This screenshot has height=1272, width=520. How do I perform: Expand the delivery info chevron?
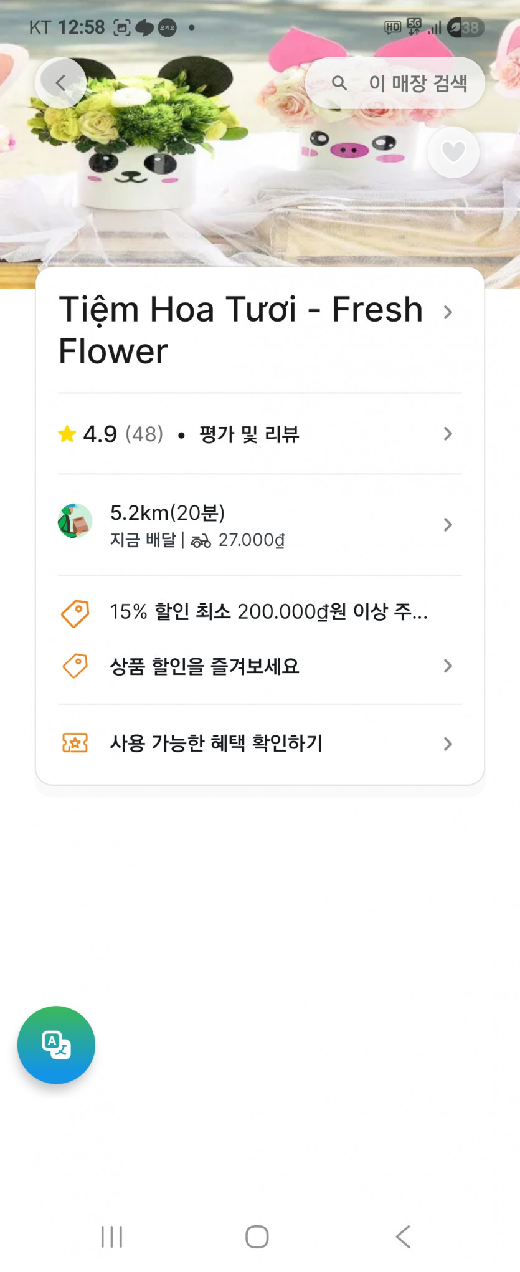coord(448,525)
